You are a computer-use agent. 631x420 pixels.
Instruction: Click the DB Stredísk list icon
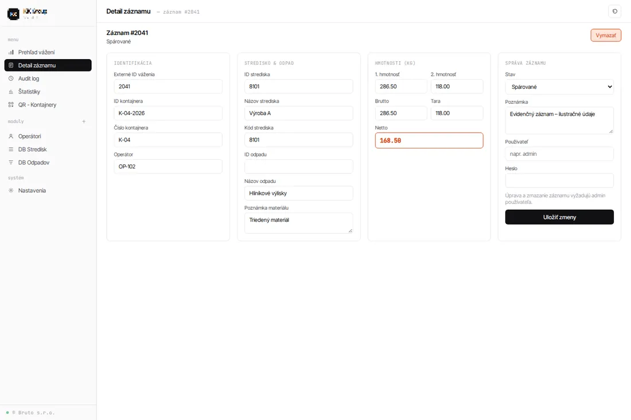pos(11,149)
